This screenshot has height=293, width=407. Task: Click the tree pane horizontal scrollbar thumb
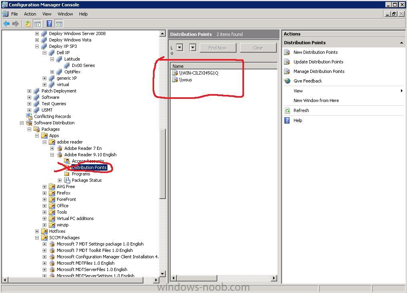pyautogui.click(x=76, y=280)
